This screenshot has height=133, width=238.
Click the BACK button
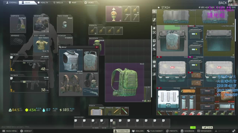pyautogui.click(x=223, y=3)
